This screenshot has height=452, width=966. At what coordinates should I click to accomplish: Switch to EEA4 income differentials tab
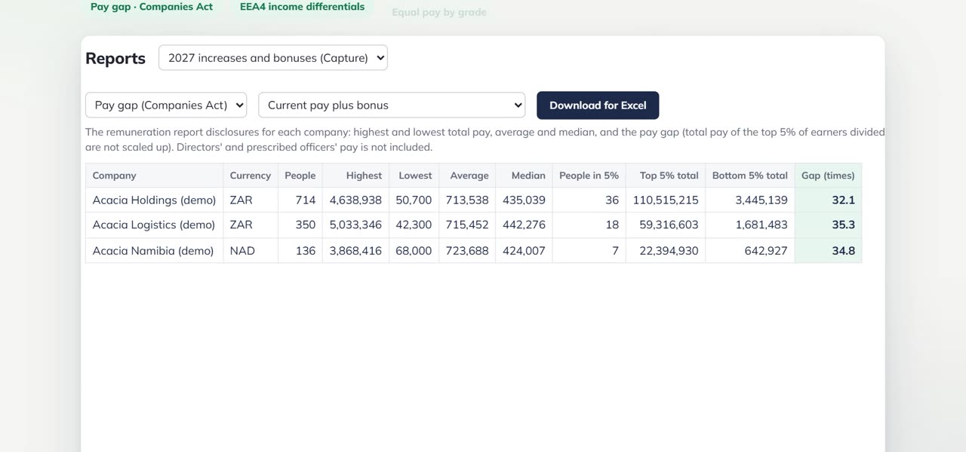click(x=302, y=7)
